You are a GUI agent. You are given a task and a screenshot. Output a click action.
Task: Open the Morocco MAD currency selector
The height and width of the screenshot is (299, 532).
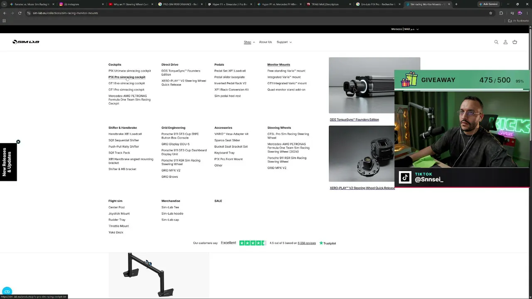point(405,29)
